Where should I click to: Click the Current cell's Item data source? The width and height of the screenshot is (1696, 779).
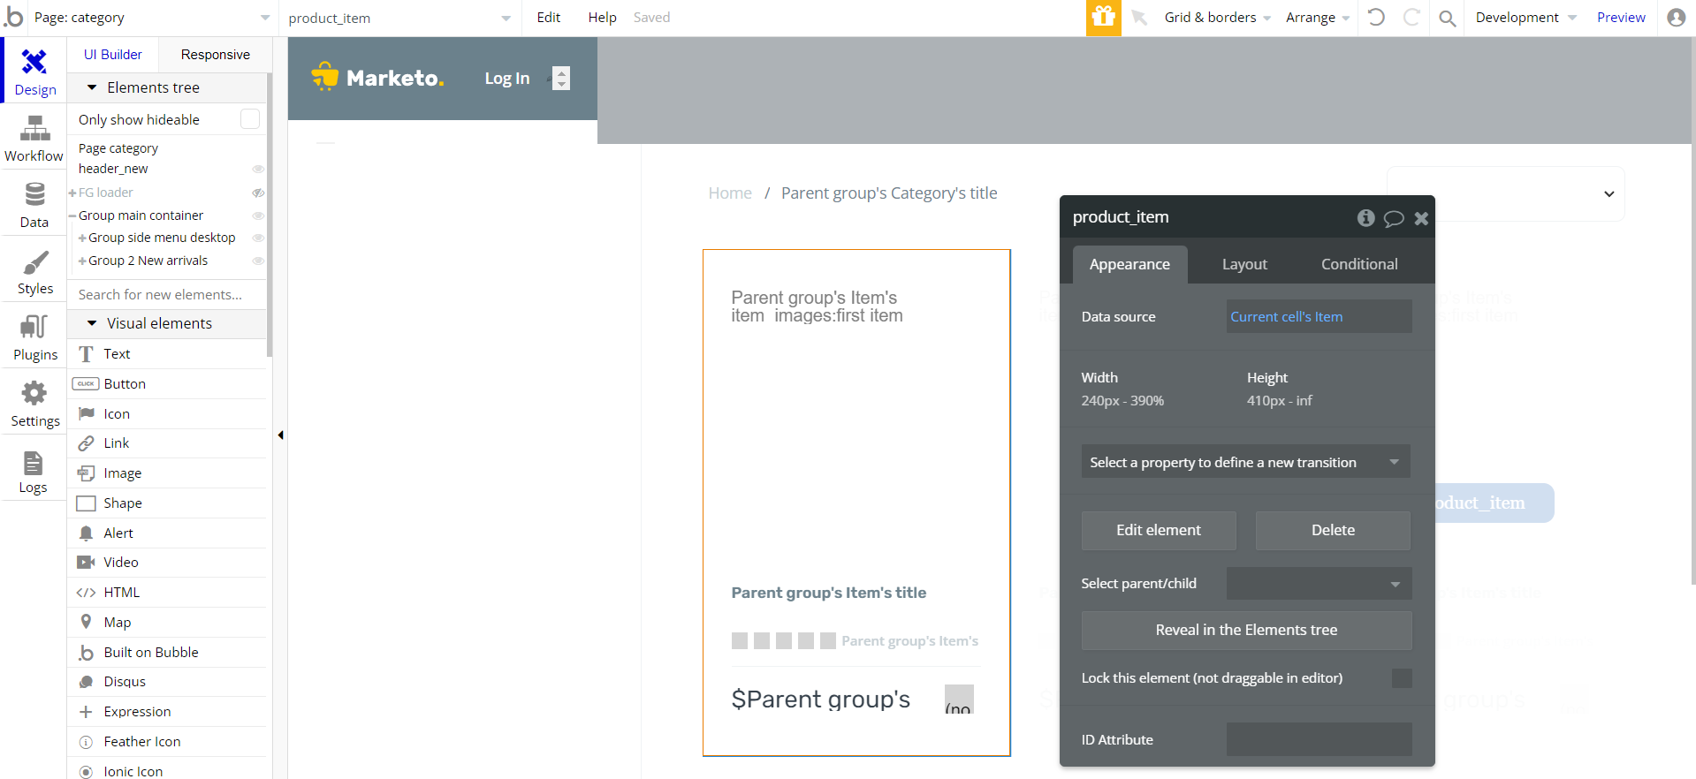(1319, 316)
